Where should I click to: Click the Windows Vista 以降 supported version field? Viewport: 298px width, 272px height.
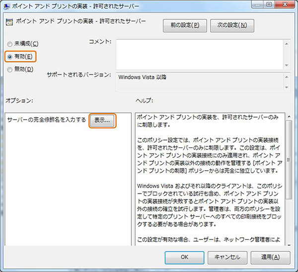[x=199, y=81]
